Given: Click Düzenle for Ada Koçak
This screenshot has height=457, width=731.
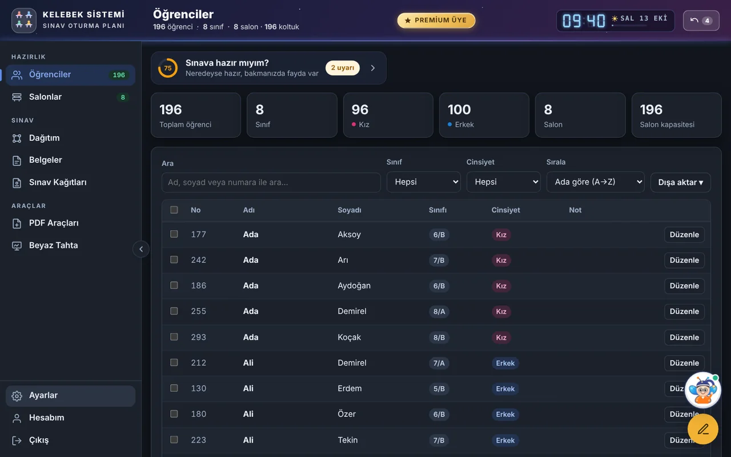Looking at the screenshot, I should tap(684, 338).
